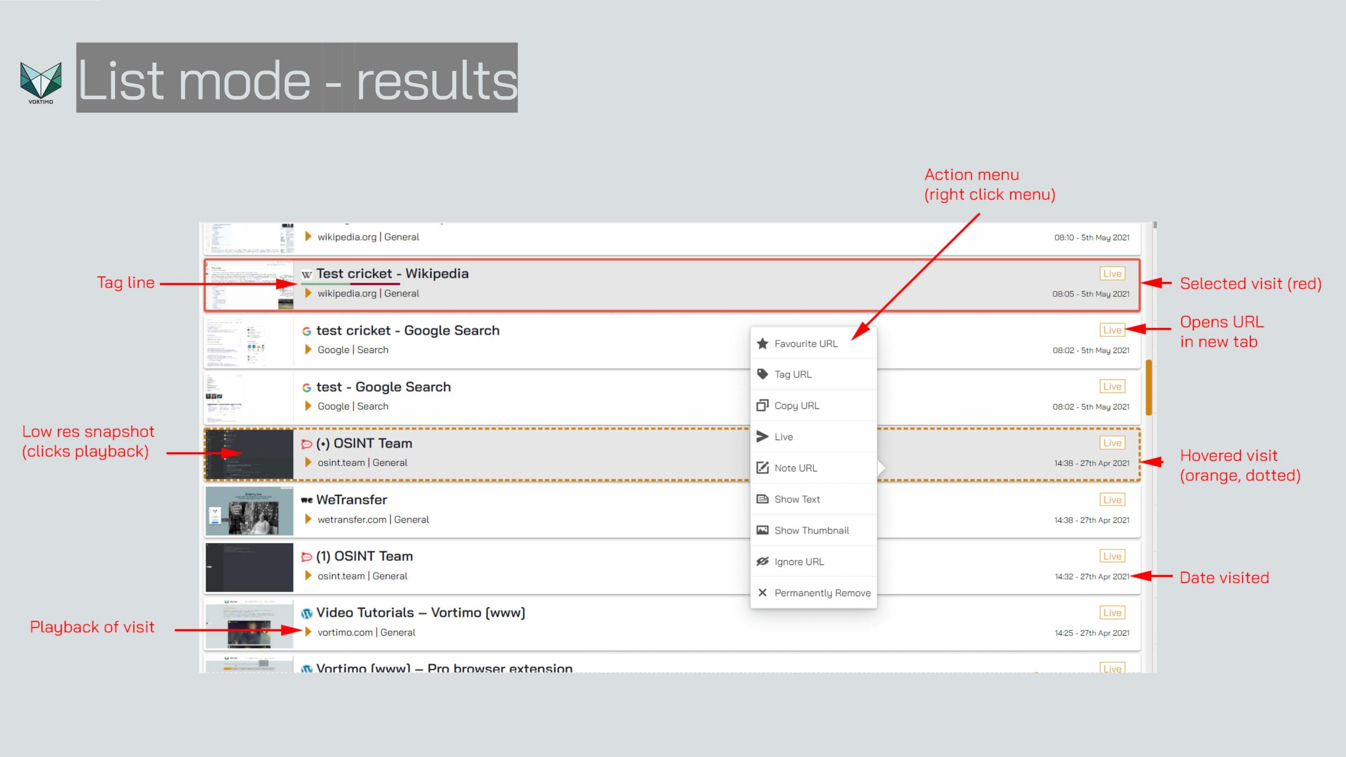Open WeTransfer via Live button
Screen dimensions: 1346x757
[1112, 499]
